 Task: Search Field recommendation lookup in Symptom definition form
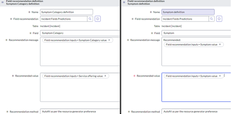tap(211, 19)
